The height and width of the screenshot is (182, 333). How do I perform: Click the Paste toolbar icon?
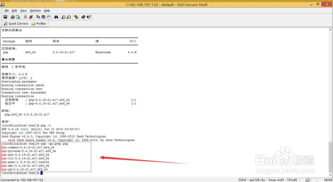click(44, 17)
